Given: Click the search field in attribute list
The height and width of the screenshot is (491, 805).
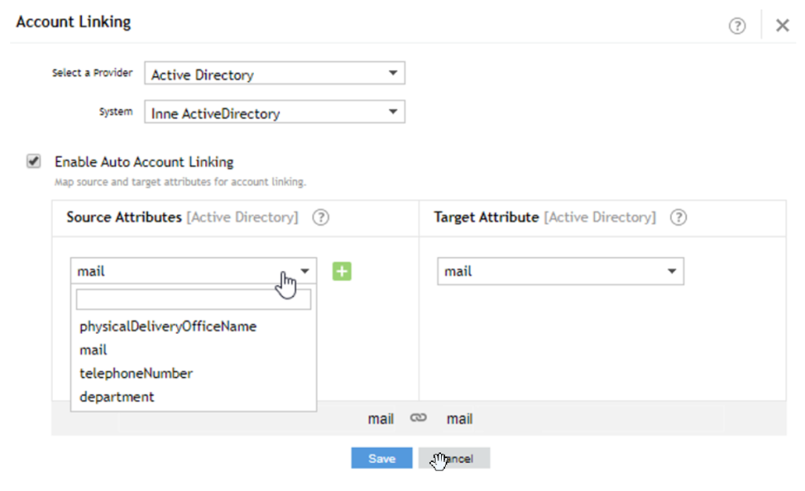Looking at the screenshot, I should click(193, 299).
